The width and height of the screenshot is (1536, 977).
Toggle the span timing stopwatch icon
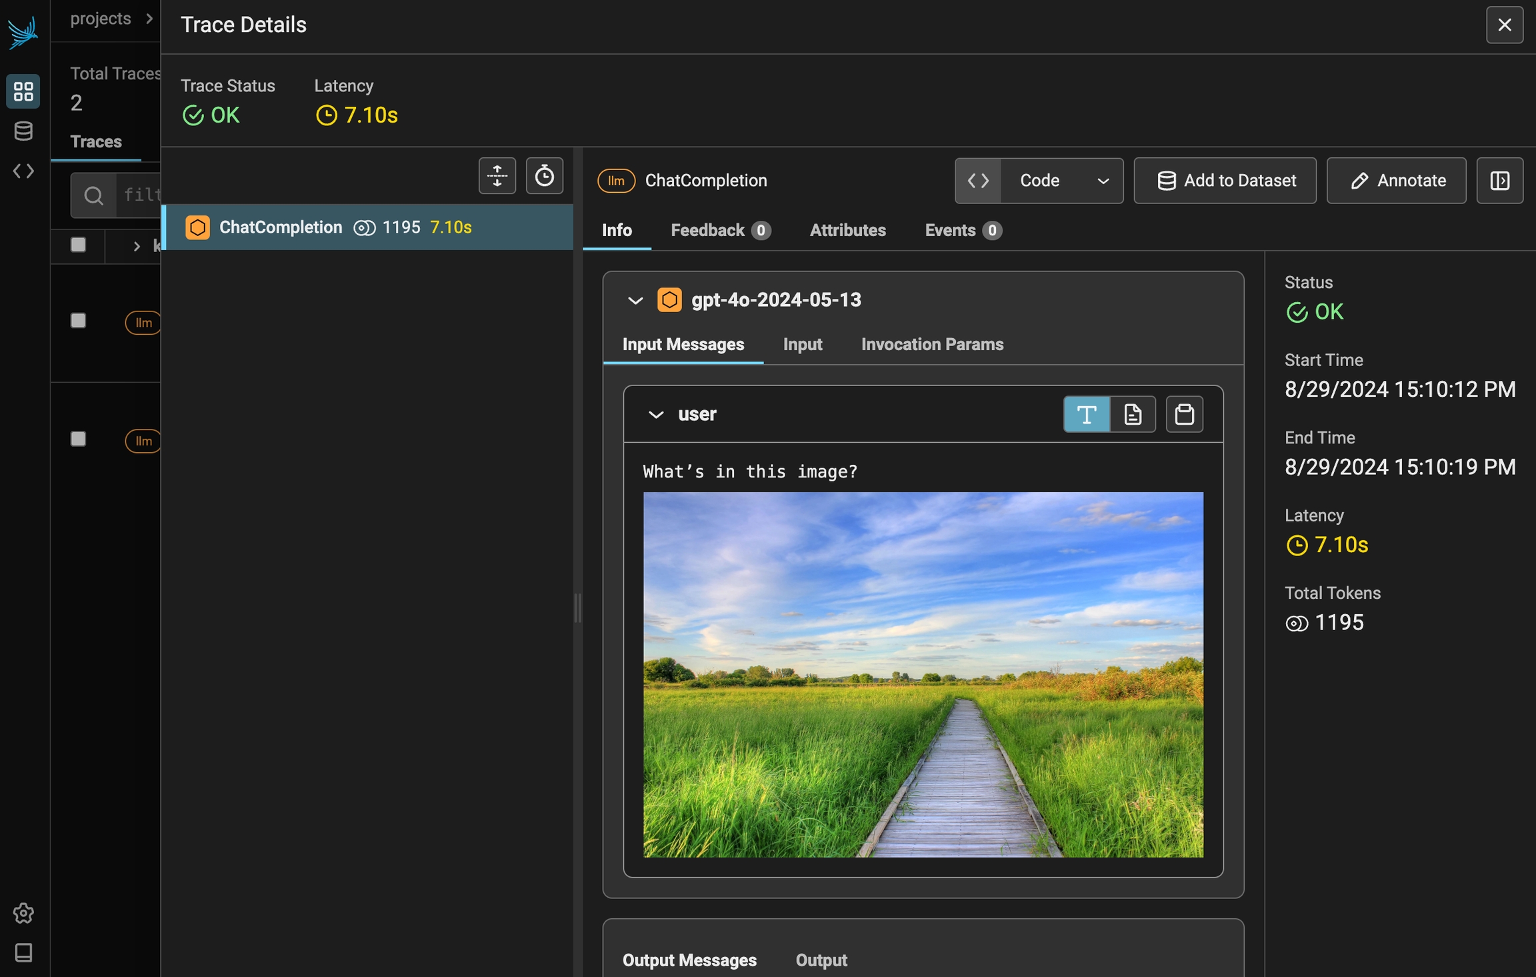click(x=544, y=176)
